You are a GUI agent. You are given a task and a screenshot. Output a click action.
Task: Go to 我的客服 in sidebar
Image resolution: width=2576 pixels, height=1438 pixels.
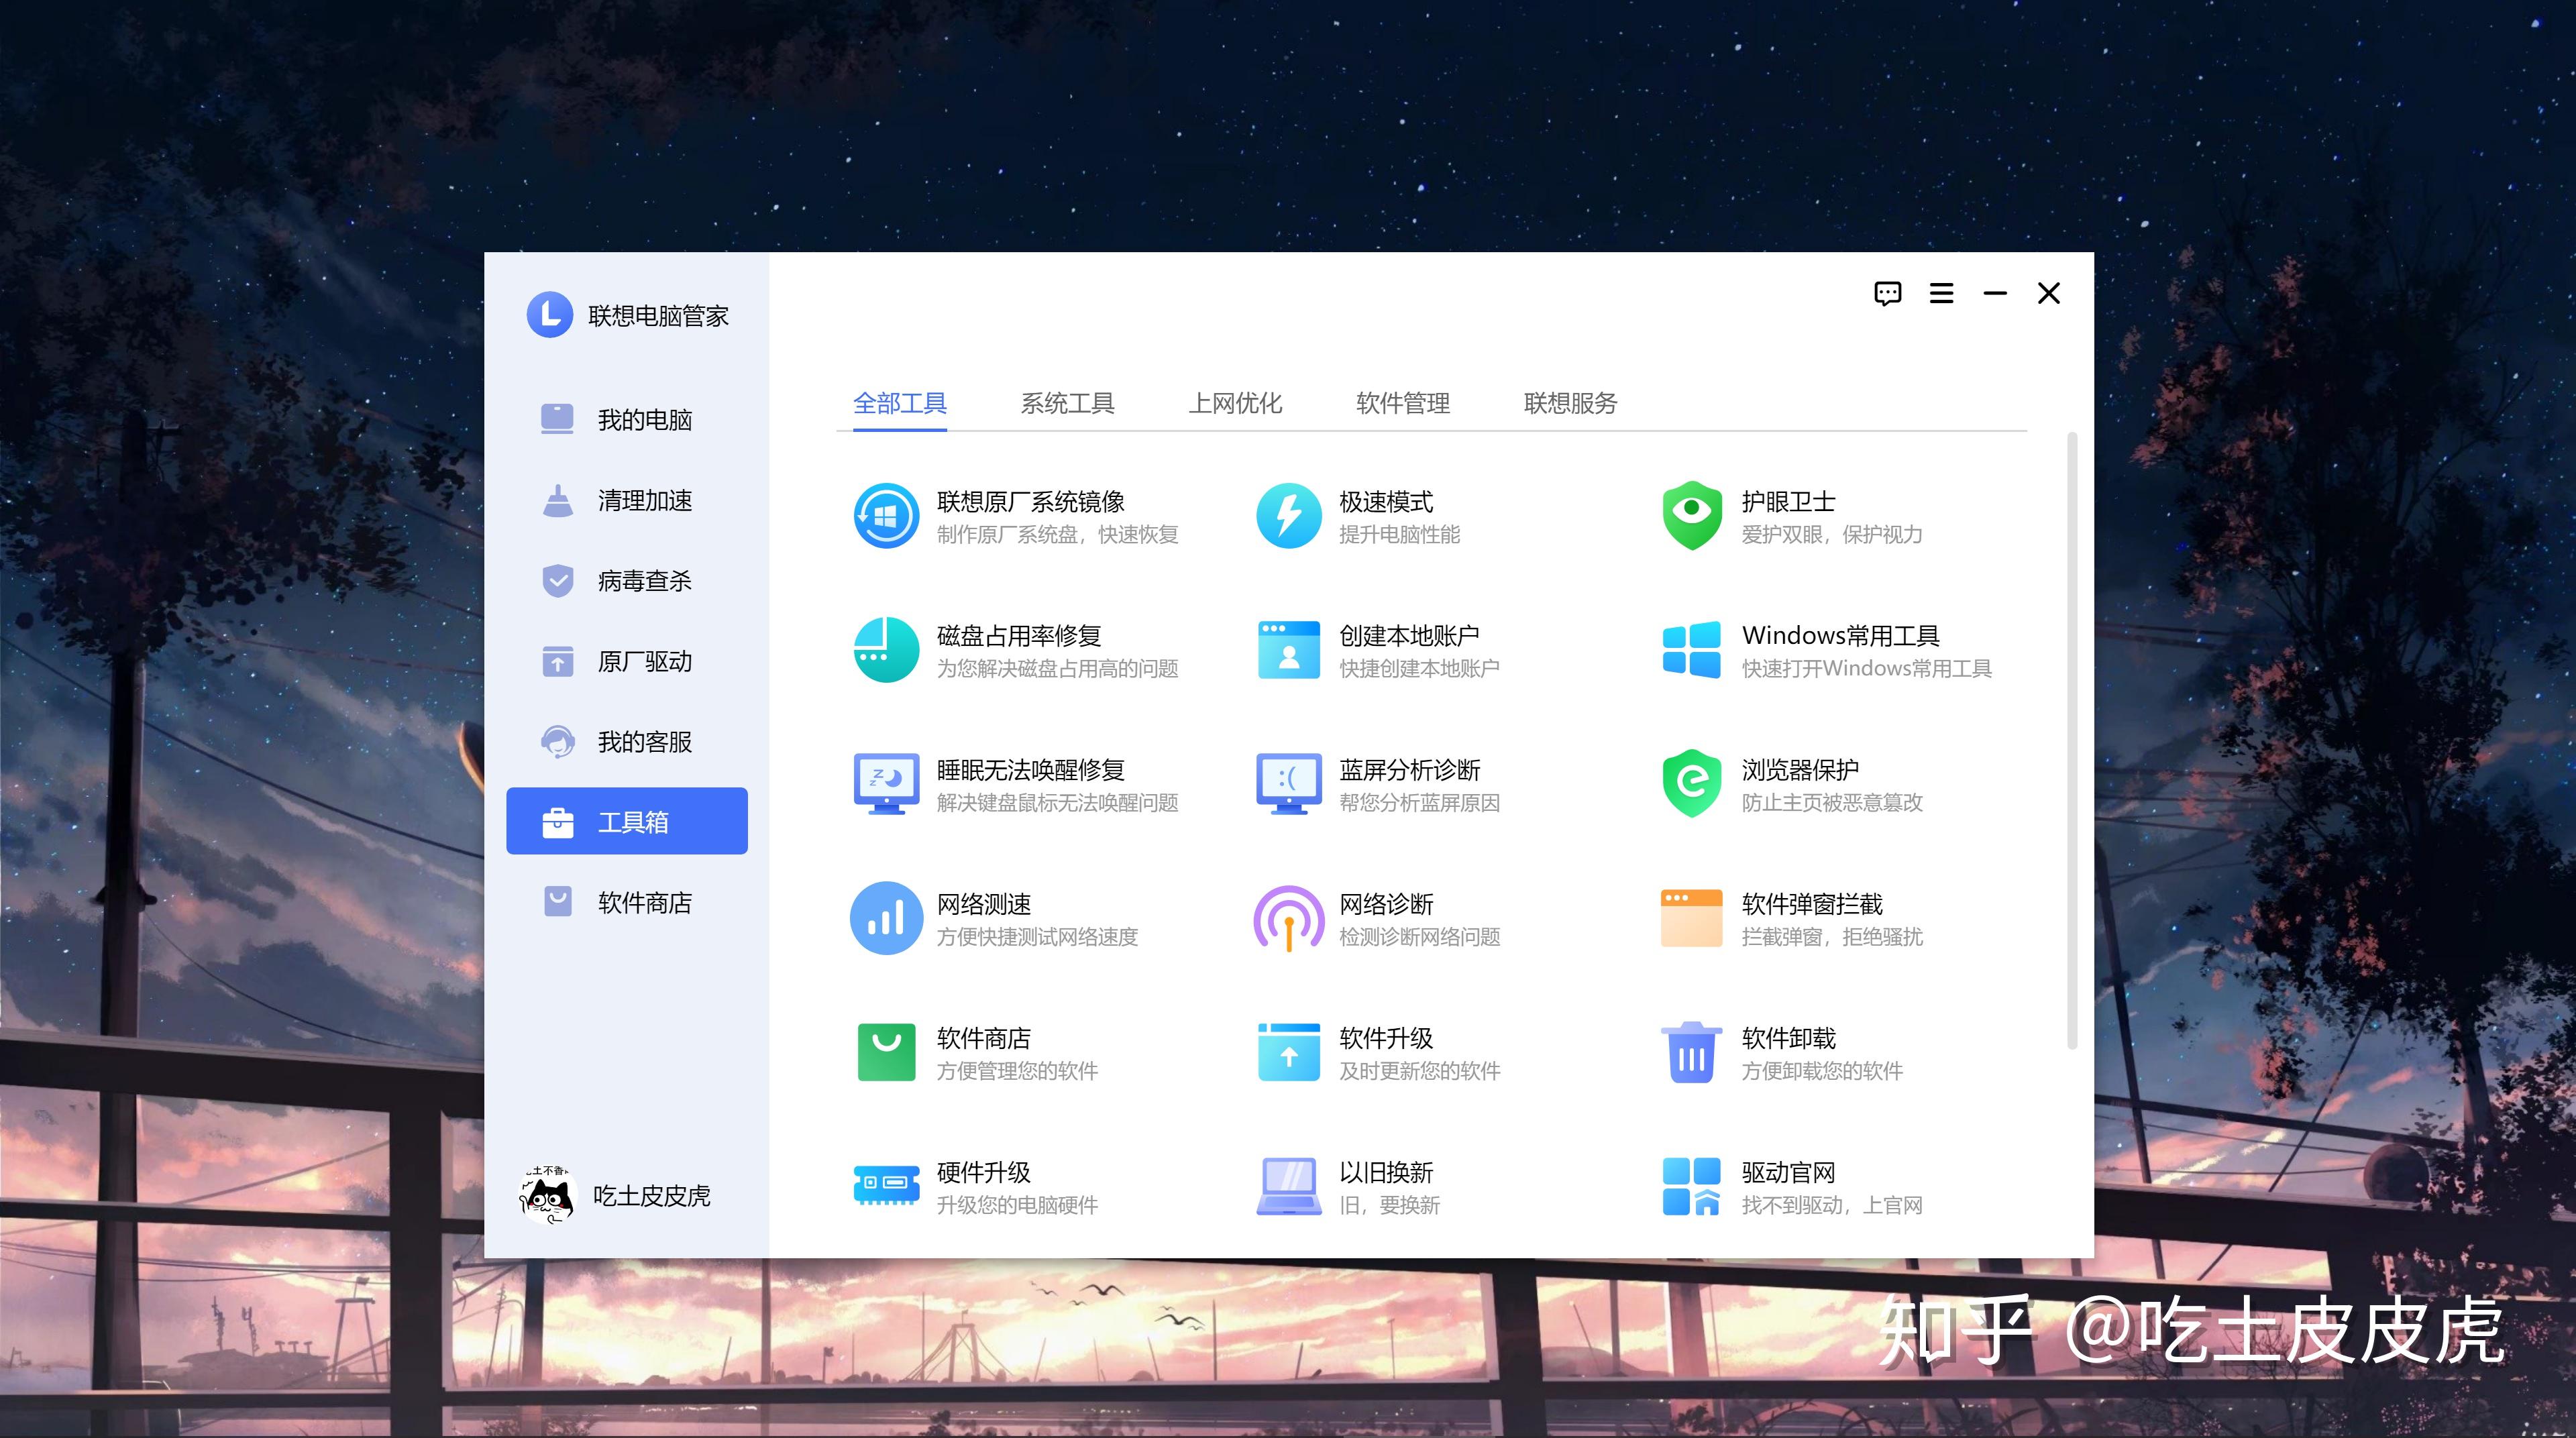pyautogui.click(x=627, y=741)
